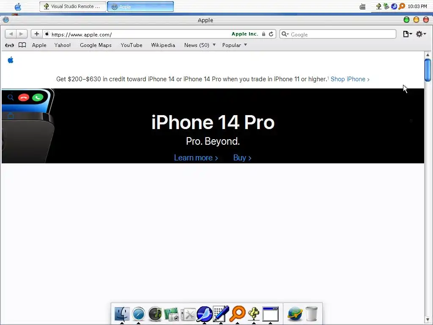Screen dimensions: 433x325
Task: Open the Wikipedia bookmark
Action: click(x=163, y=45)
